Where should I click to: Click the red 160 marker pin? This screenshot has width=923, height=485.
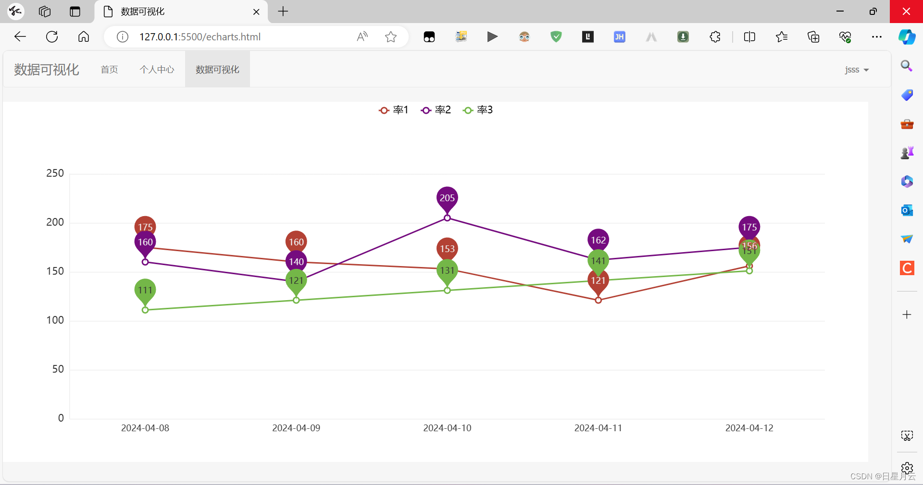click(296, 241)
